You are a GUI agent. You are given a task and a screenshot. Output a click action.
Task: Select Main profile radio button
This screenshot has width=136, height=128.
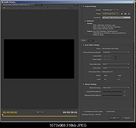coord(103,76)
